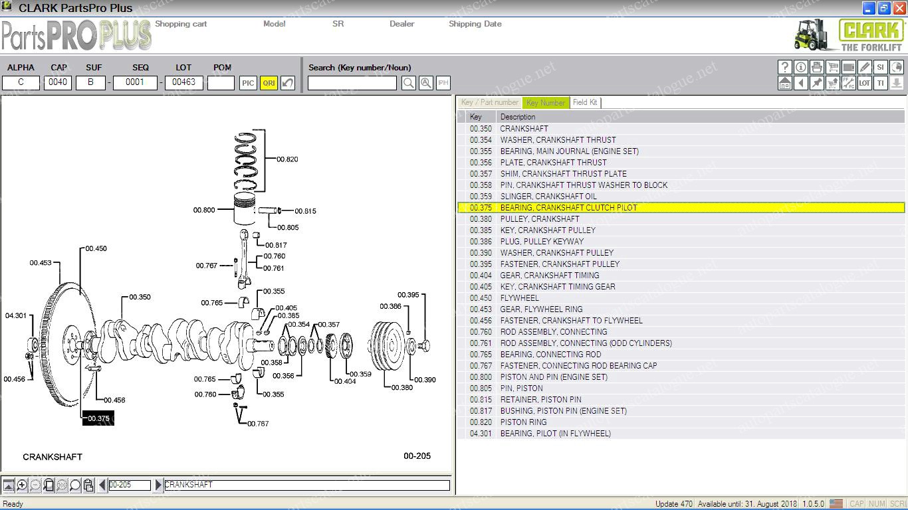Click the Search key number input field
Screen dimensions: 908x510
tap(352, 83)
